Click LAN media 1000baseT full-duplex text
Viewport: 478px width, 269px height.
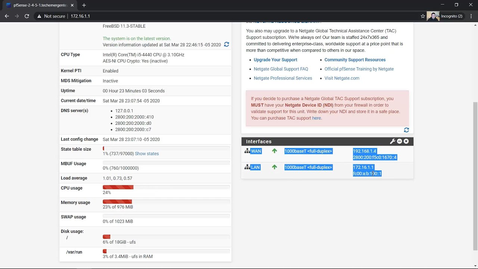308,167
